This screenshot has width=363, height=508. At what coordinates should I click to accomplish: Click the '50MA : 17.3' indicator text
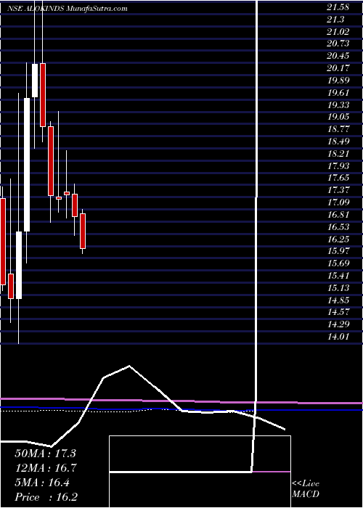point(45,454)
